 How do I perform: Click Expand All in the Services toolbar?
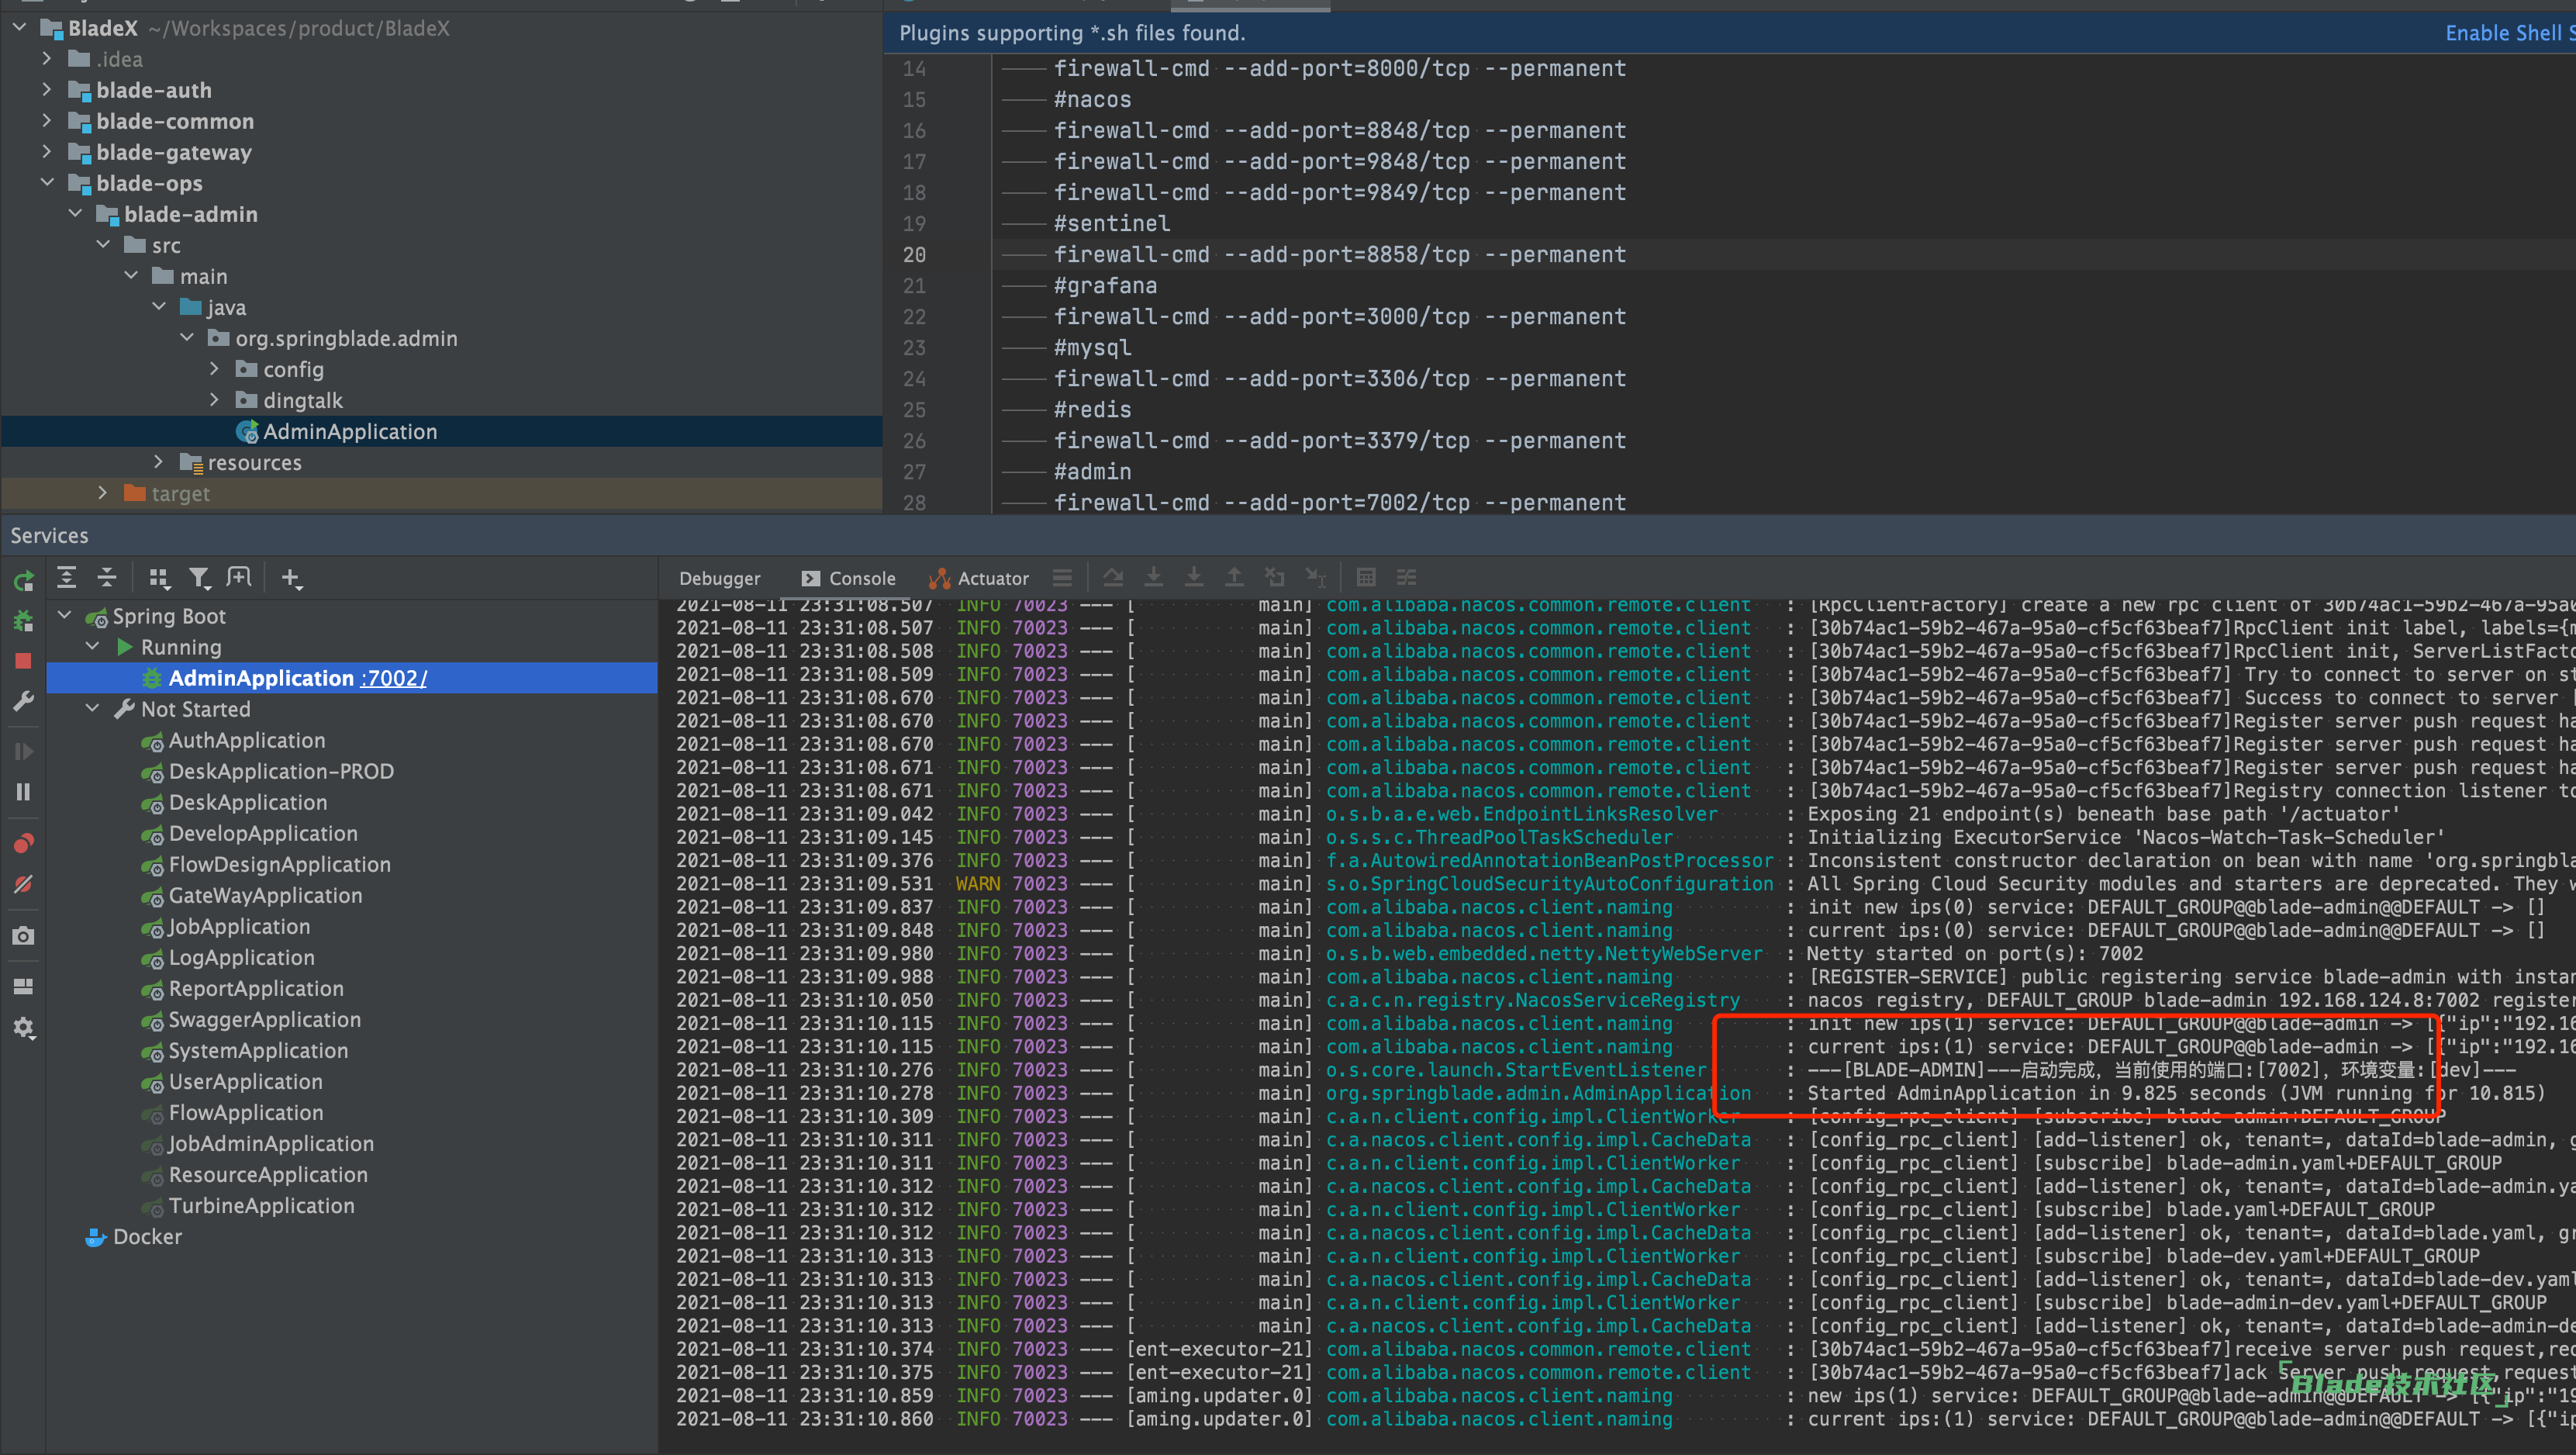click(x=67, y=577)
